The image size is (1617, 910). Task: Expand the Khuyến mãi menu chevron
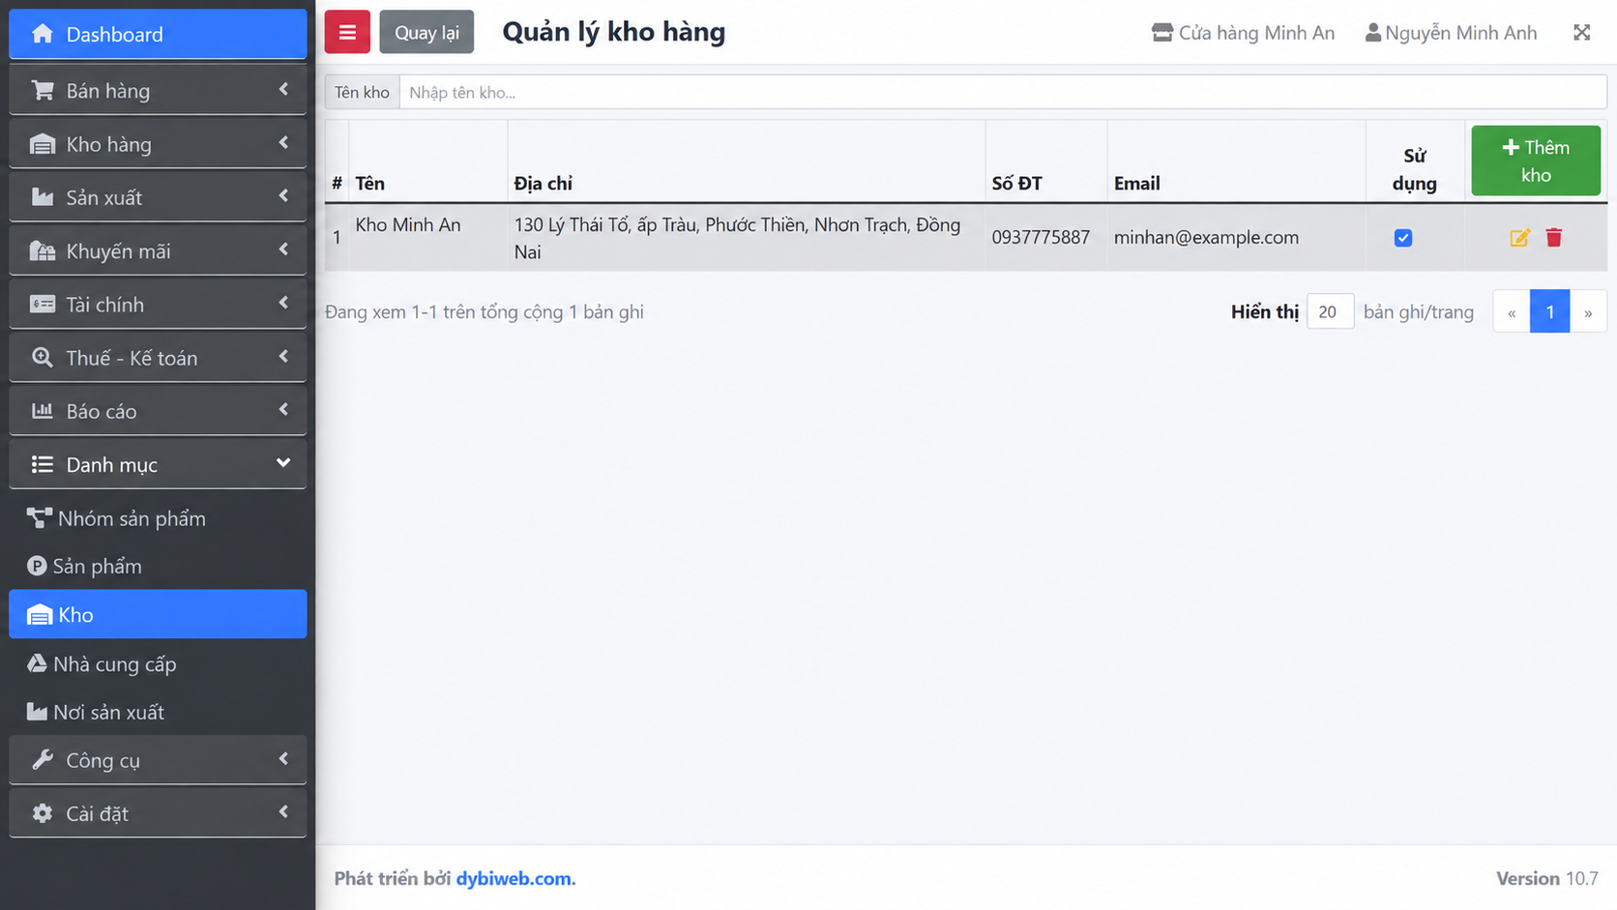coord(283,250)
